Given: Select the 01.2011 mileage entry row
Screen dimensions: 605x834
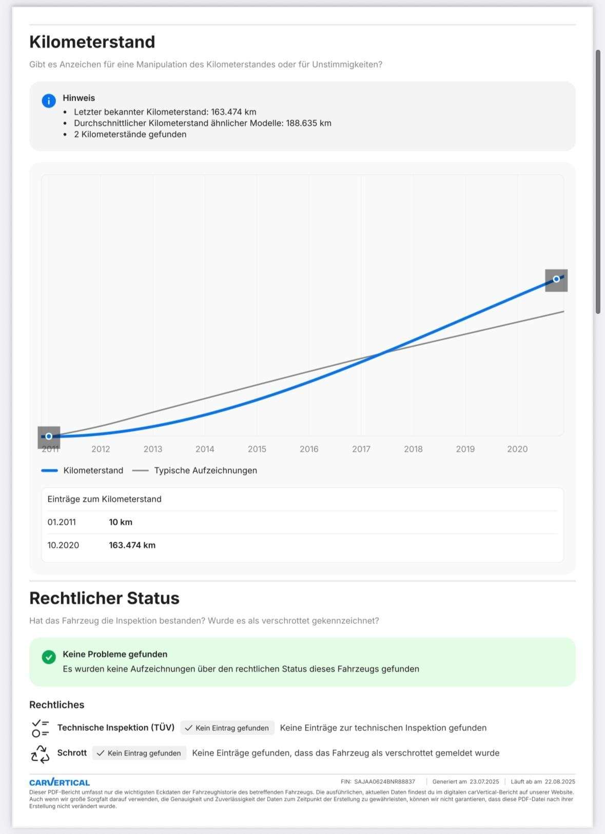Looking at the screenshot, I should point(302,522).
